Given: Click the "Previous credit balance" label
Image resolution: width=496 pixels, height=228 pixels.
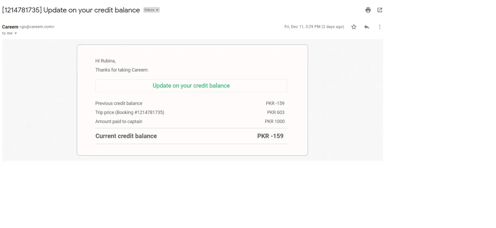Looking at the screenshot, I should (119, 103).
